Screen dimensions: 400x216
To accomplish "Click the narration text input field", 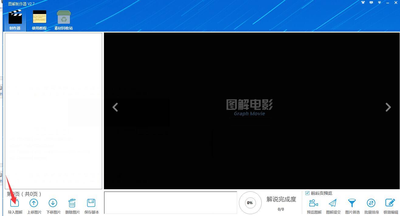I will coord(170,203).
